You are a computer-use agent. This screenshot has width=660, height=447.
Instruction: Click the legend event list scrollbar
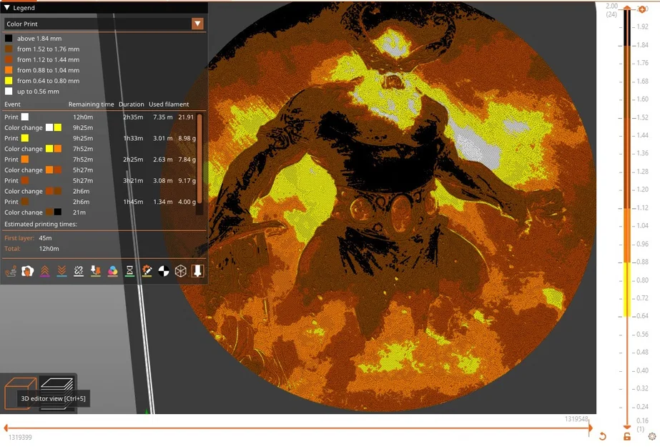200,158
